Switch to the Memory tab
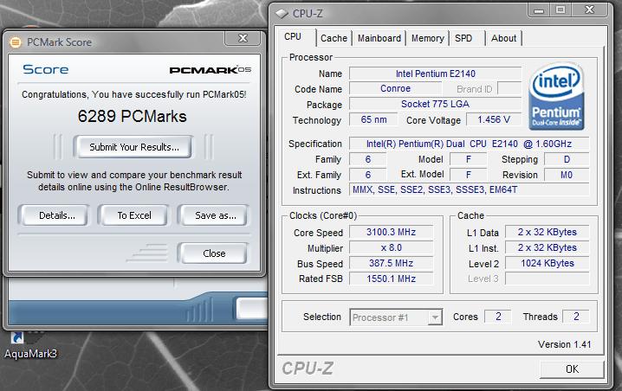 tap(428, 38)
